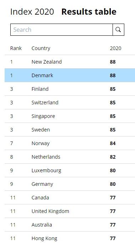
Task: Open the Luxembourg row
Action: click(x=70, y=170)
